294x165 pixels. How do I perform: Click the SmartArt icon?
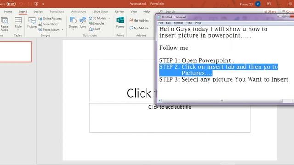point(91,23)
